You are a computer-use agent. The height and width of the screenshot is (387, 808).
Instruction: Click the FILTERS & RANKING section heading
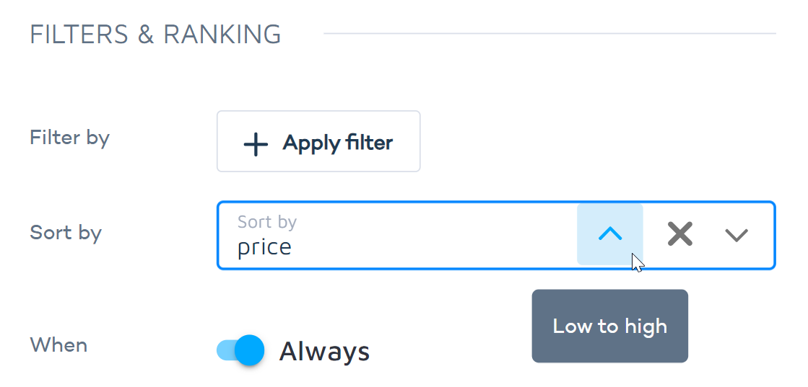[155, 35]
